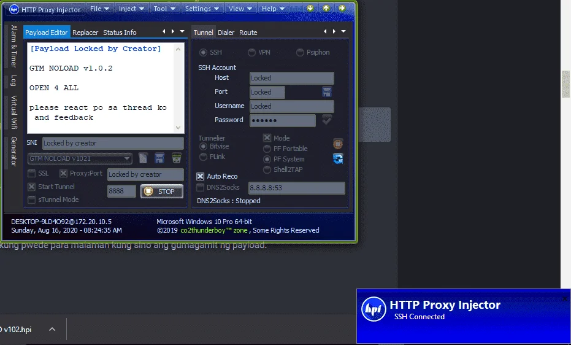Toggle the Proxy:Port checkbox

[x=63, y=173]
